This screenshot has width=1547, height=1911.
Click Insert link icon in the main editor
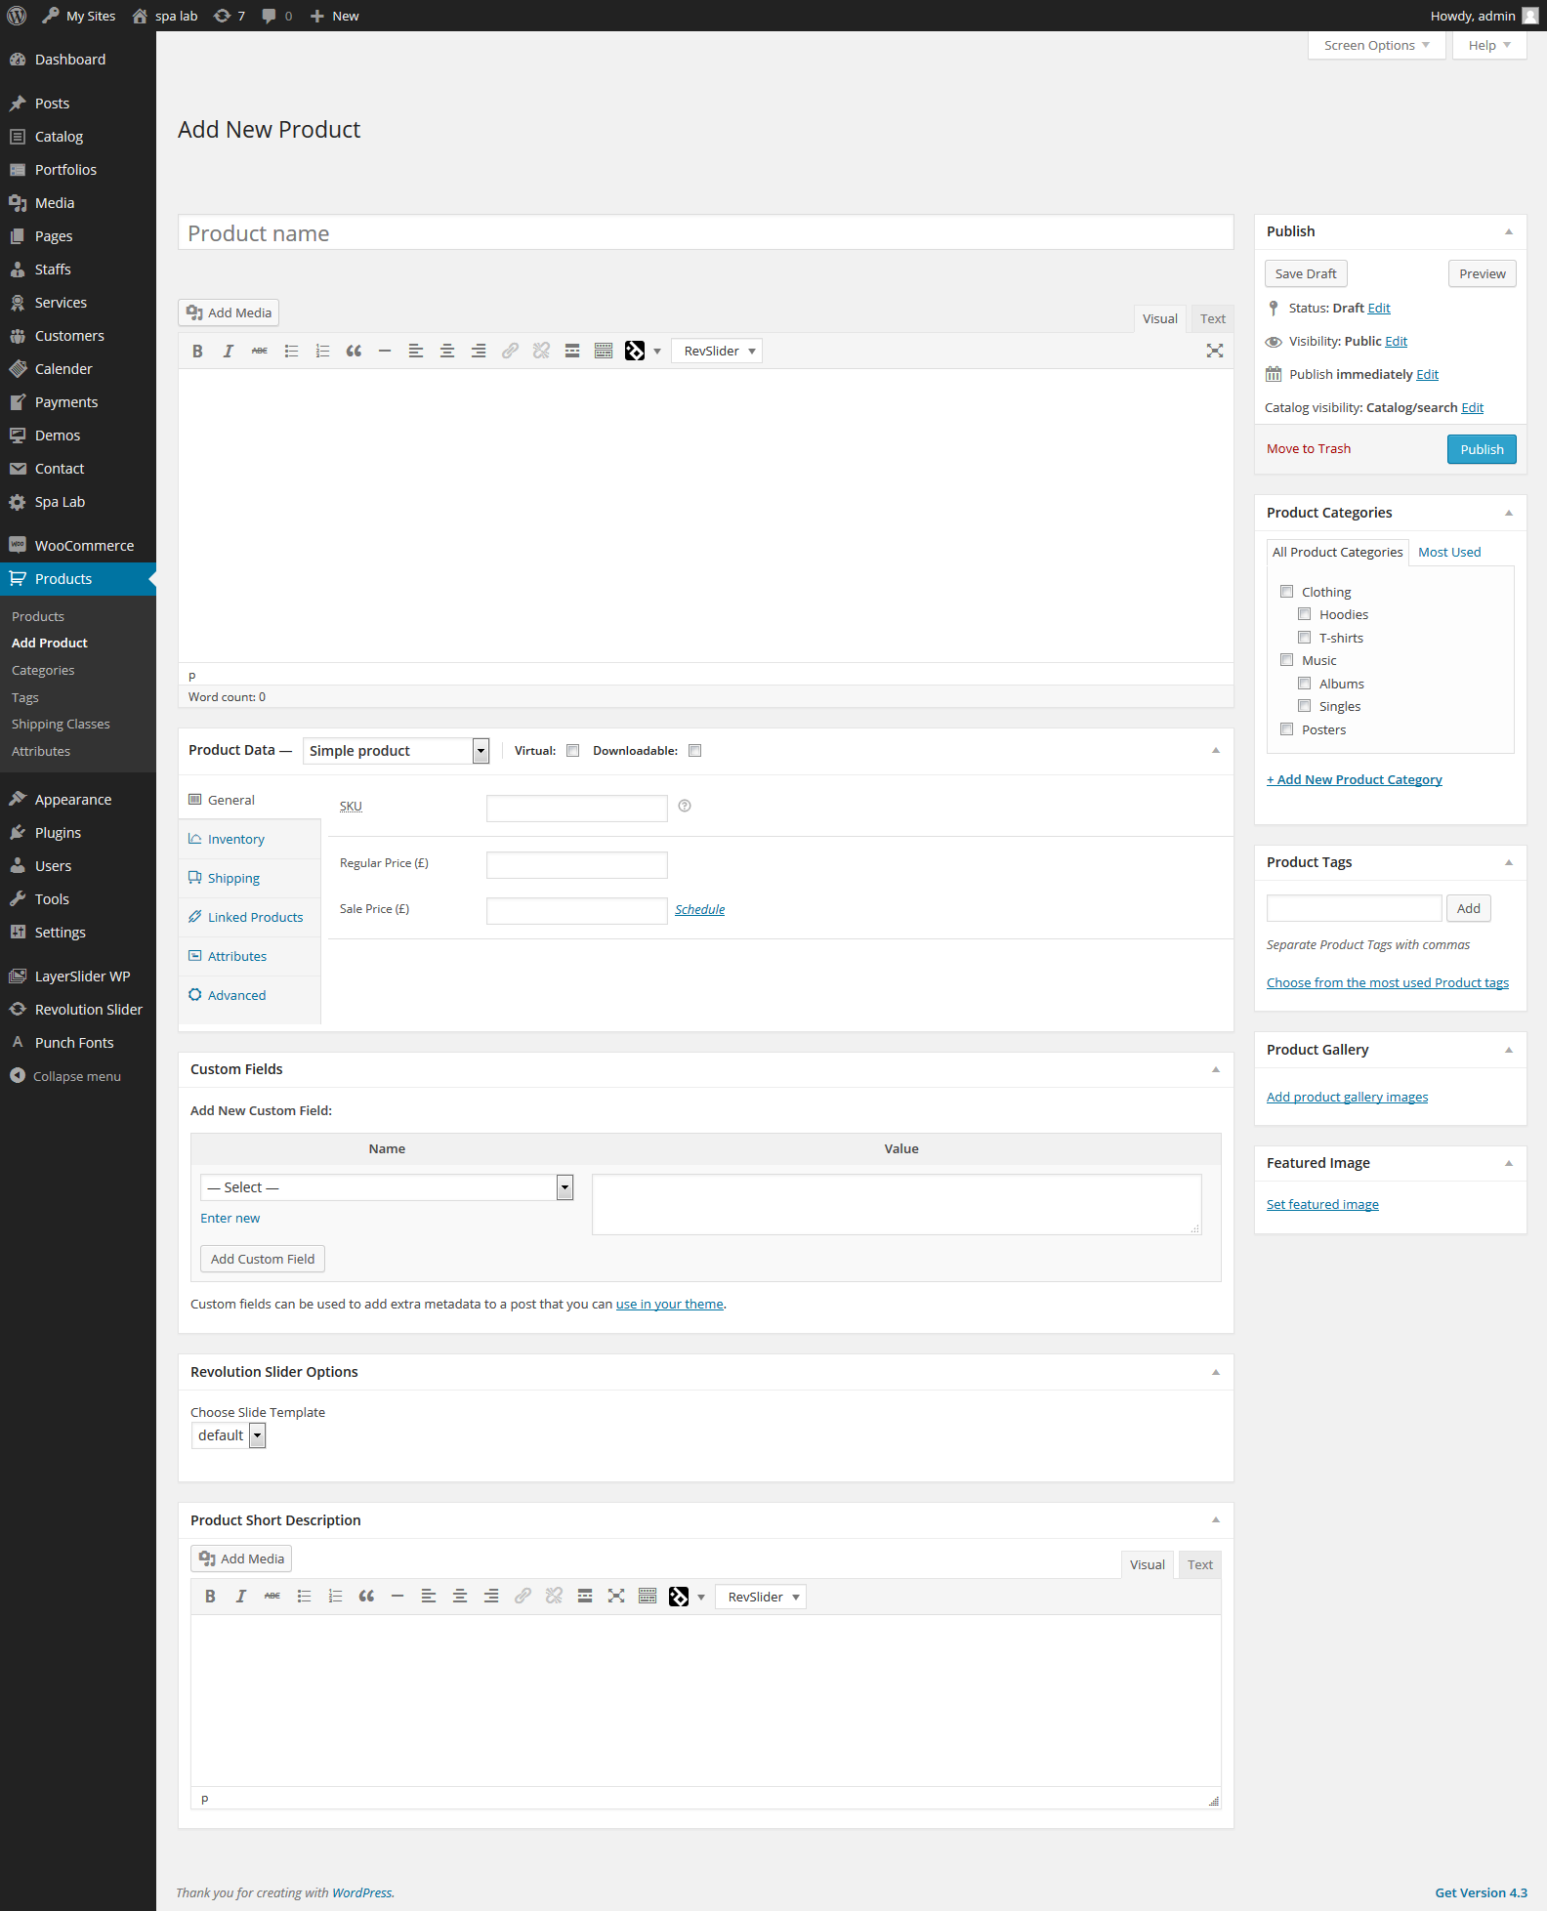point(510,352)
